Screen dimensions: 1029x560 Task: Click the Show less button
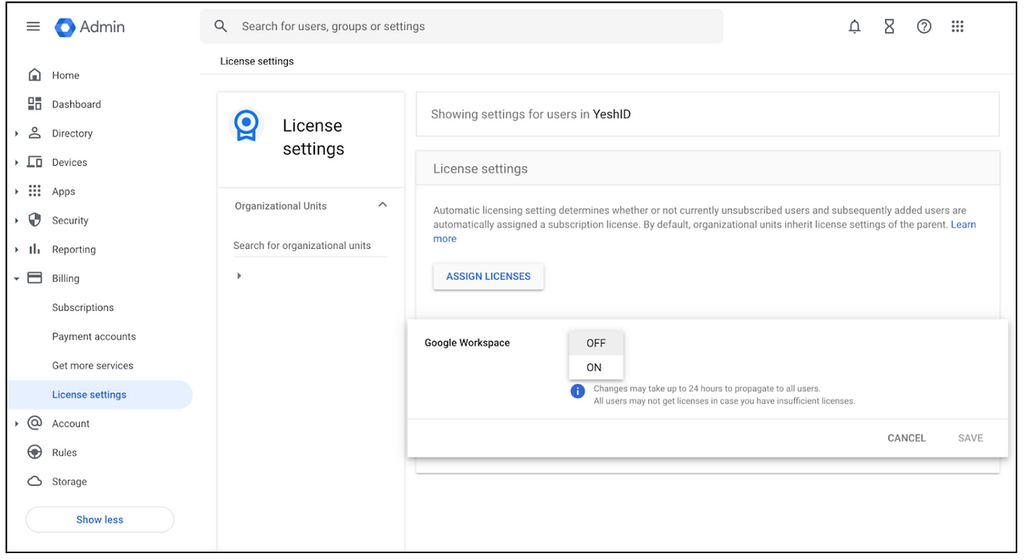pyautogui.click(x=99, y=519)
